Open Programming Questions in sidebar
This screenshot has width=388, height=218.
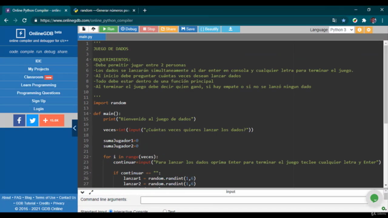tap(39, 93)
